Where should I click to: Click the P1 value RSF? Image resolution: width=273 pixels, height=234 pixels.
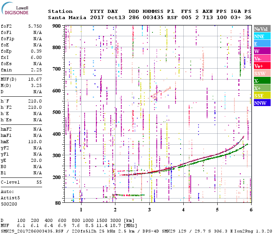[x=172, y=18]
